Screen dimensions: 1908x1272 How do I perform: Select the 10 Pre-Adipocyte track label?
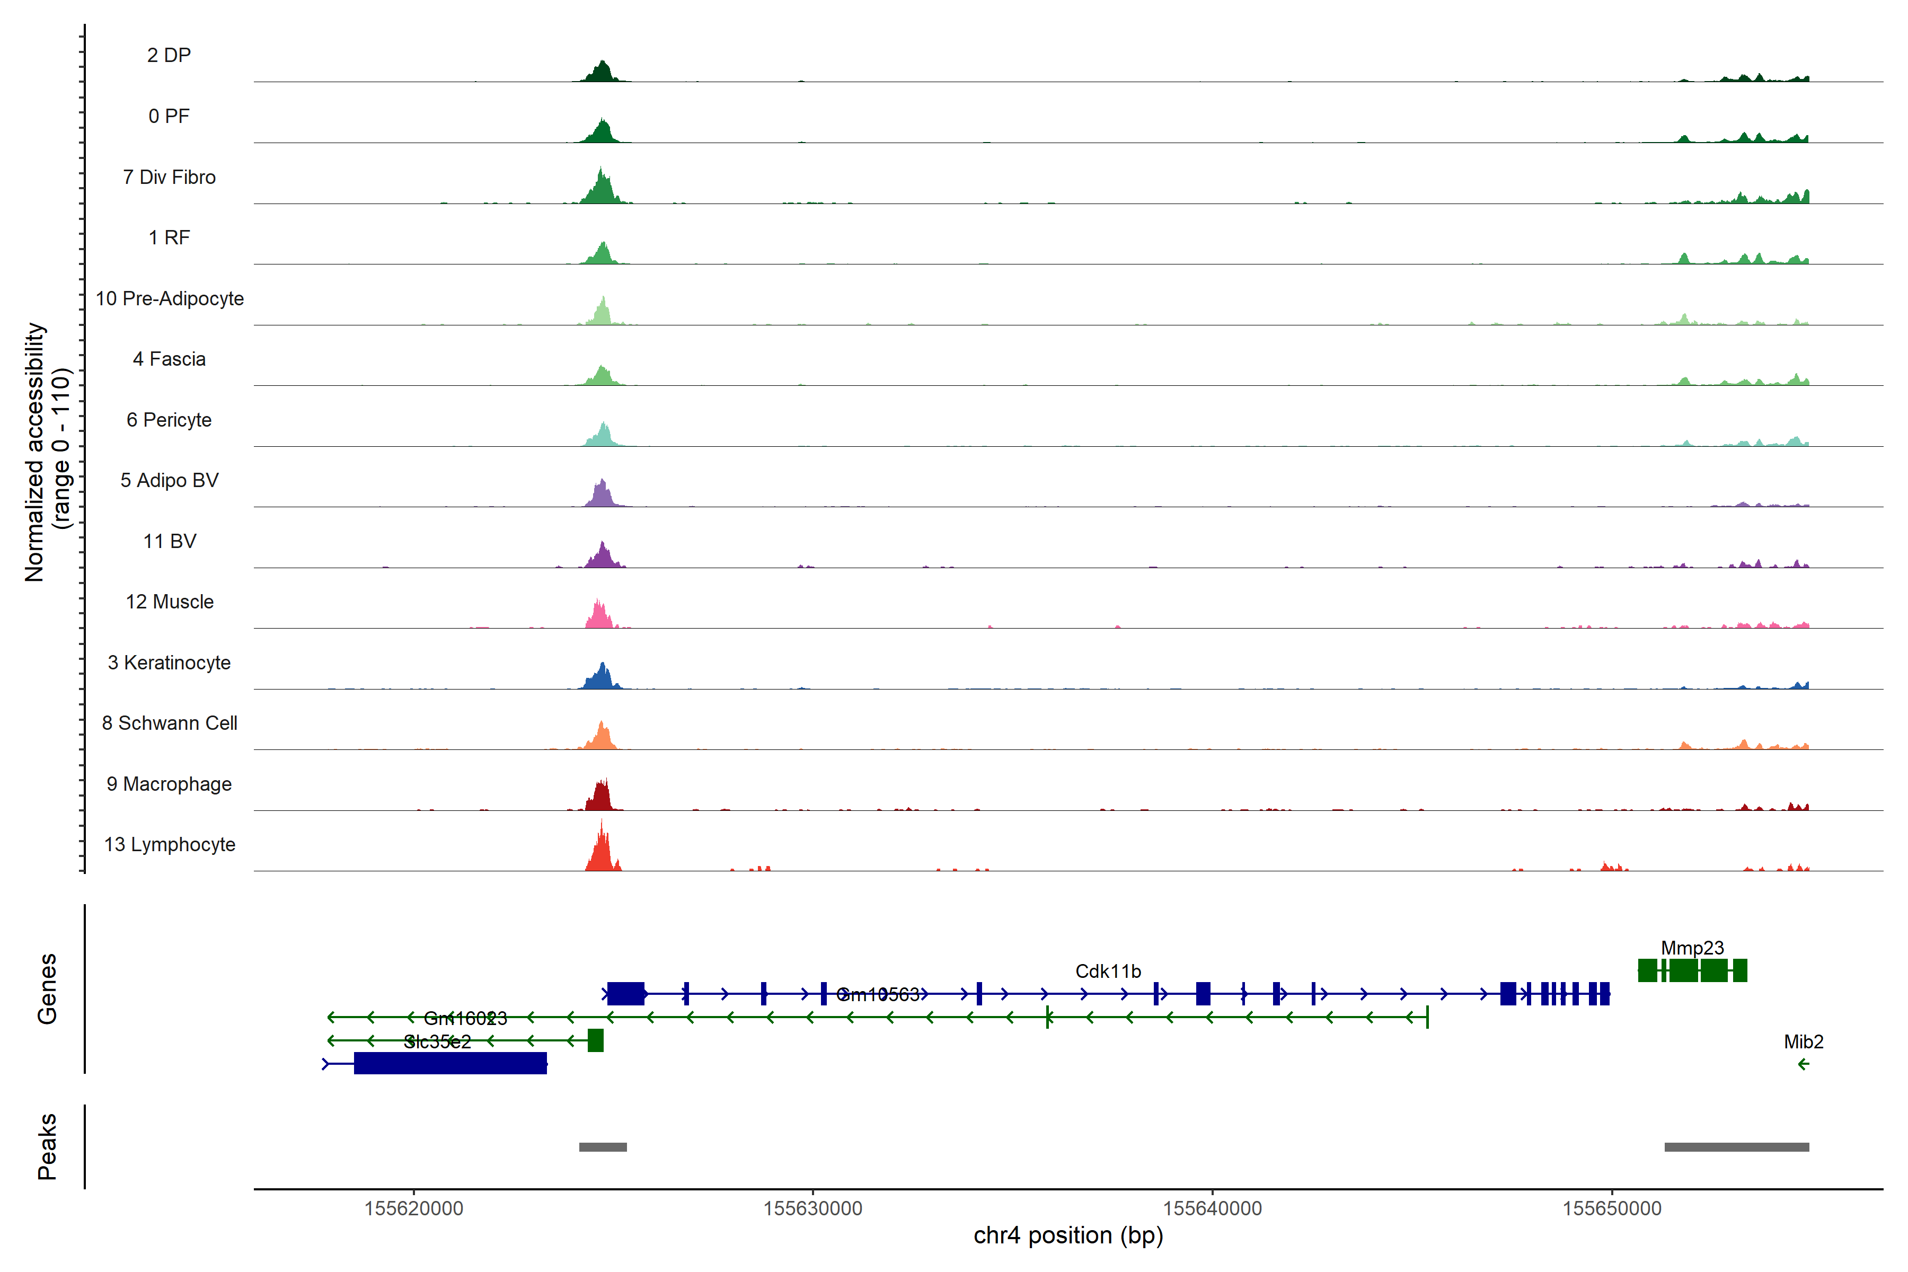coord(170,298)
